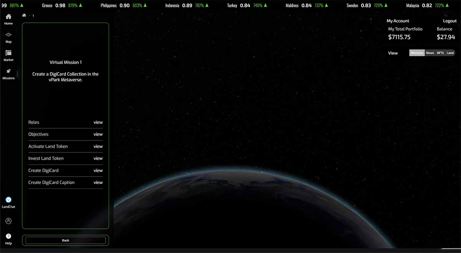461x253 pixels.
Task: View the Create DigiCard Caption step
Action: 98,182
